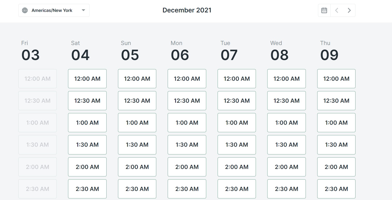Pick the 2:00 AM slot on Monday 06
Image resolution: width=392 pixels, height=200 pixels.
pos(187,167)
